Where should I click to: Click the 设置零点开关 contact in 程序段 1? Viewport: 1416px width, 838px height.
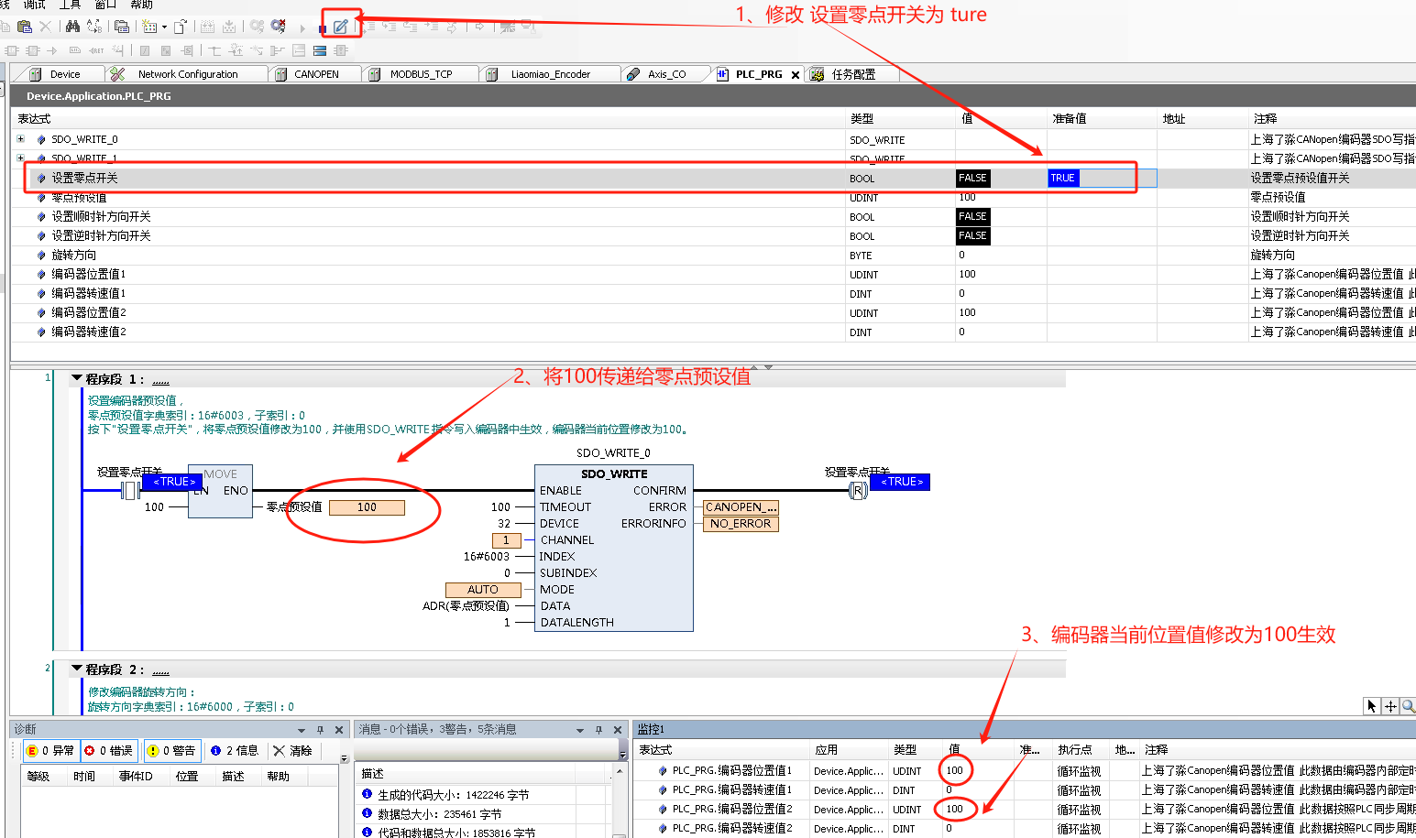130,491
